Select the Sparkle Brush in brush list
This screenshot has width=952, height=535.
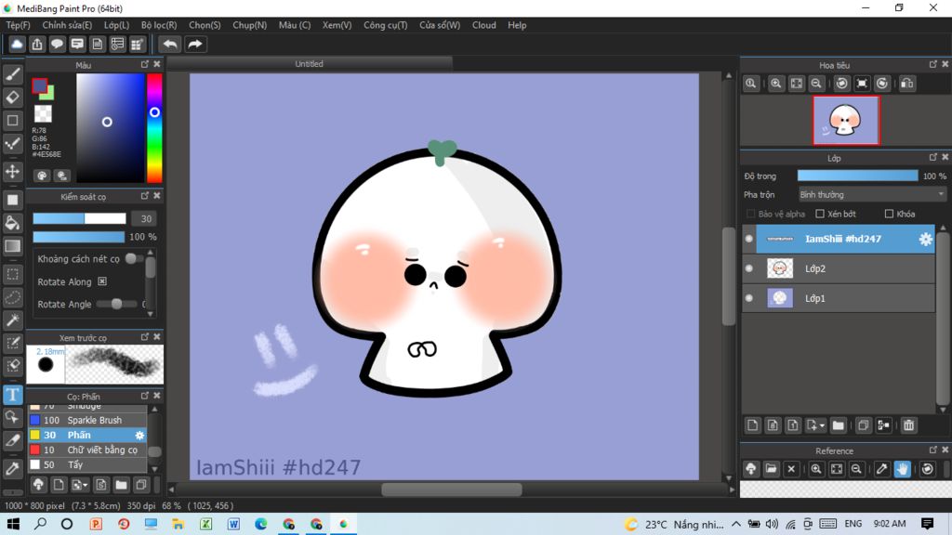coord(87,420)
